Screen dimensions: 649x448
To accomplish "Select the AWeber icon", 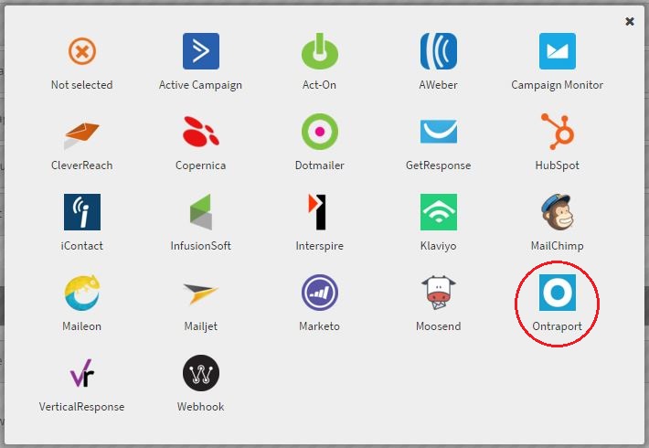I will coord(439,51).
